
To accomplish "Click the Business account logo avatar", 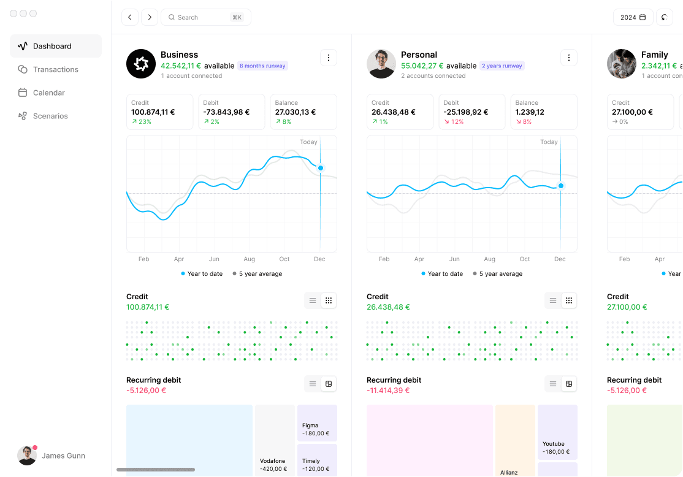I will click(141, 64).
